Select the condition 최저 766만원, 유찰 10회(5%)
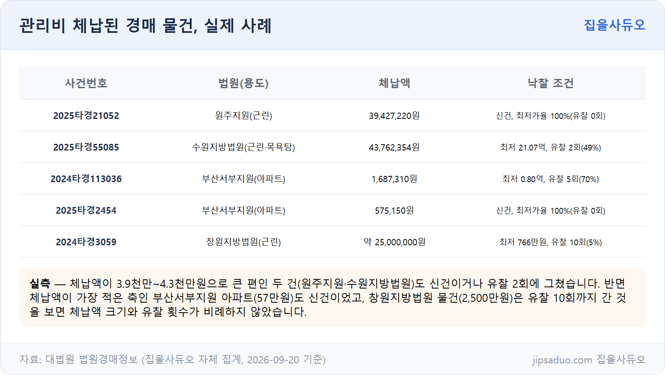 tap(551, 242)
